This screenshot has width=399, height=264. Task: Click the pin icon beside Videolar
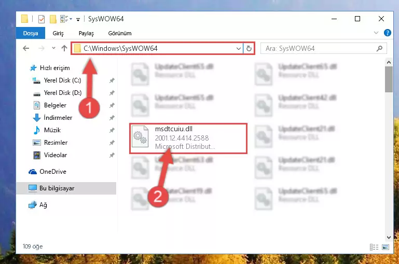[x=112, y=156]
